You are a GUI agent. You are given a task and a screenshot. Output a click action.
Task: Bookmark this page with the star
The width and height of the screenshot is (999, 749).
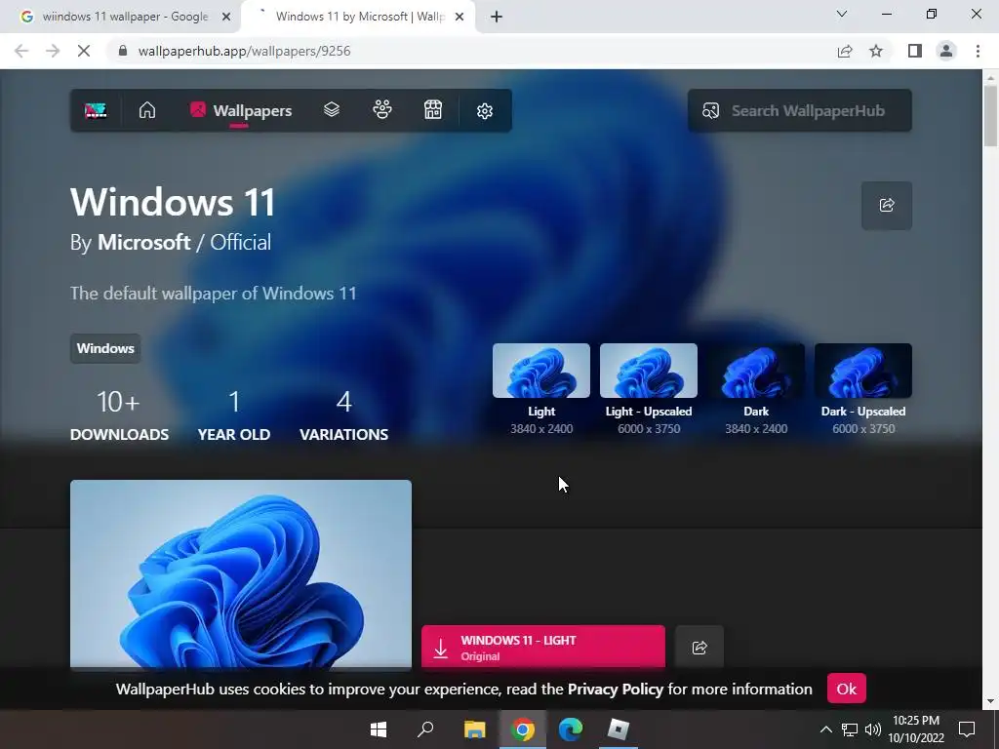click(876, 51)
